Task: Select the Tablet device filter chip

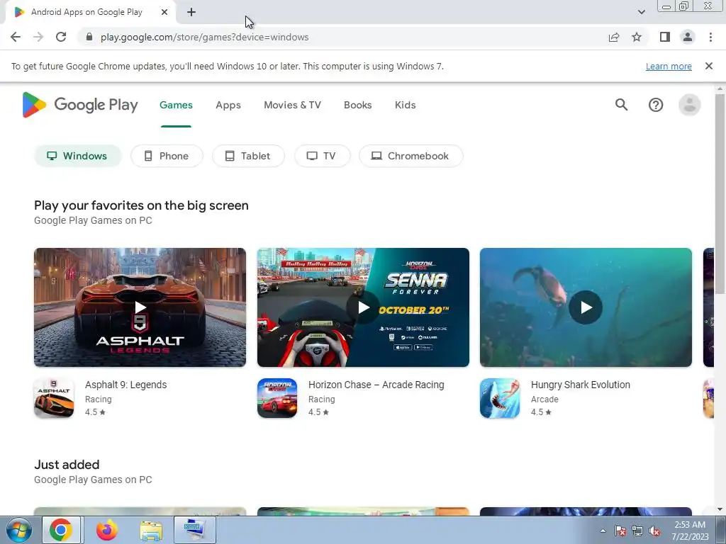Action: point(248,156)
